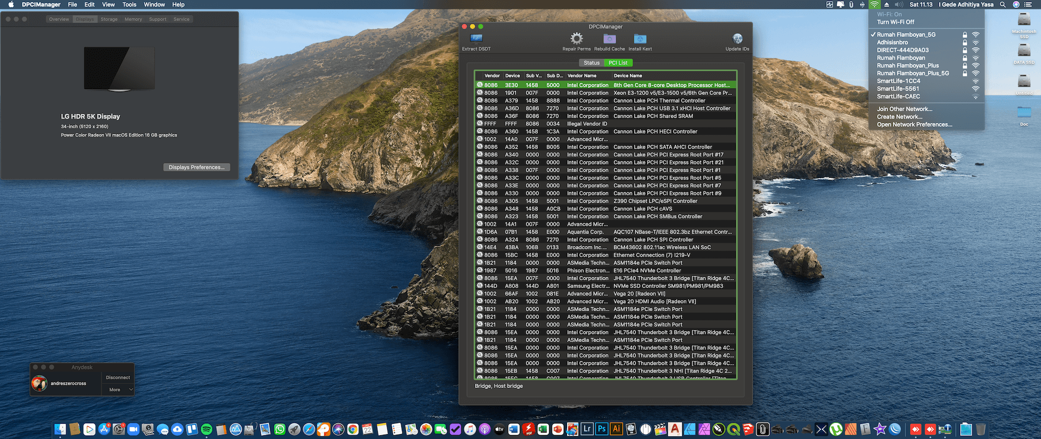The image size is (1041, 439).
Task: Open Google Chrome from the Dock
Action: point(353,429)
